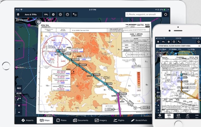Switch to the Flights tab on iPhone
This screenshot has height=127, width=201.
[x=188, y=116]
